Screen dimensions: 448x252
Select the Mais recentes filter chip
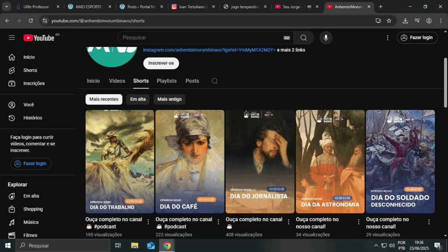click(x=104, y=99)
